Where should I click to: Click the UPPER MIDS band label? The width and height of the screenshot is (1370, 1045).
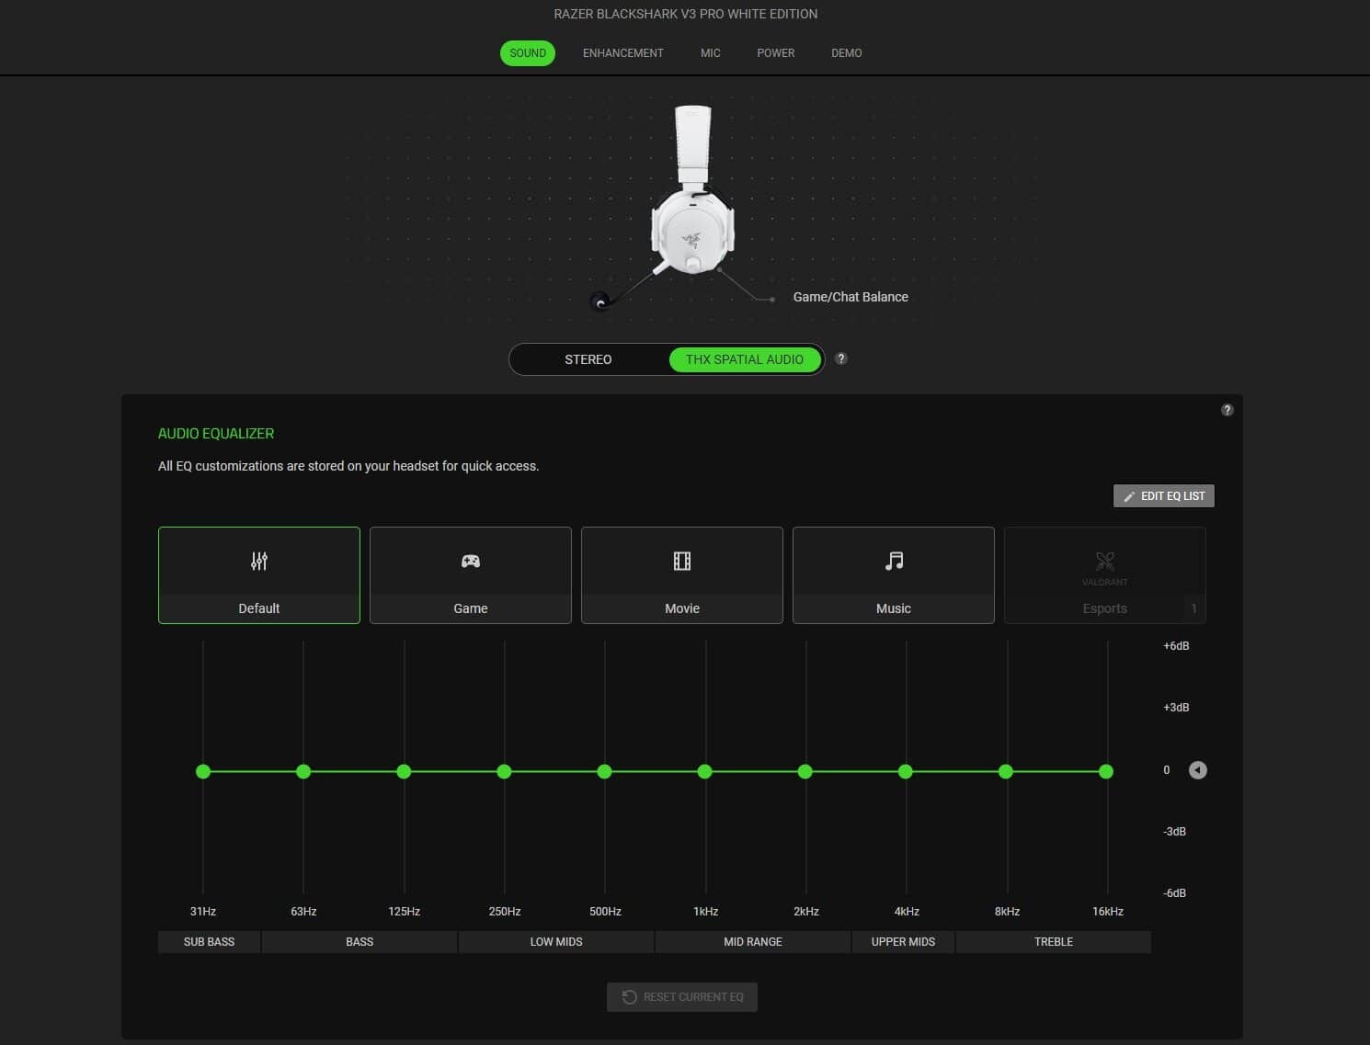tap(903, 942)
